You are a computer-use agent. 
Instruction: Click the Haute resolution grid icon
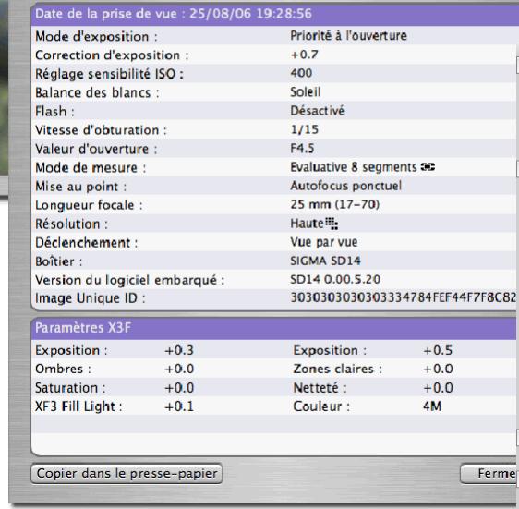pyautogui.click(x=332, y=224)
